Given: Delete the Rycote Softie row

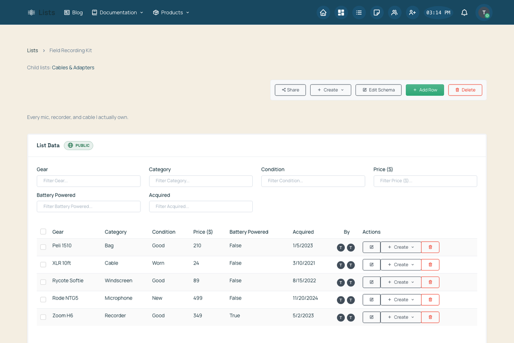Looking at the screenshot, I should (430, 282).
